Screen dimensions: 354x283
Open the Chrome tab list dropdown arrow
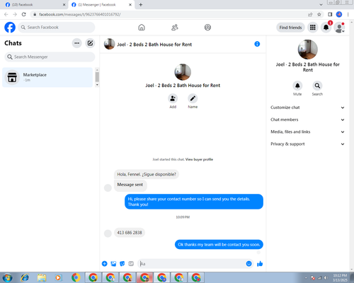pos(321,5)
